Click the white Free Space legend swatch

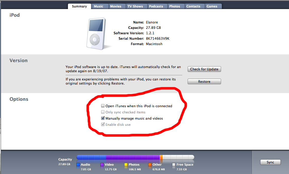pyautogui.click(x=174, y=164)
